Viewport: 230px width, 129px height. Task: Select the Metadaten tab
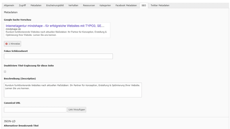tap(36, 5)
